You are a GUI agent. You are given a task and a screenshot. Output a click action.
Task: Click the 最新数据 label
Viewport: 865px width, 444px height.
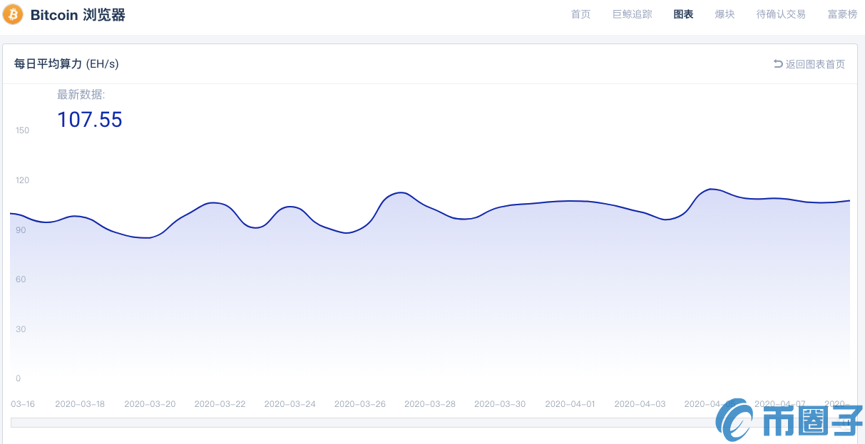point(80,93)
